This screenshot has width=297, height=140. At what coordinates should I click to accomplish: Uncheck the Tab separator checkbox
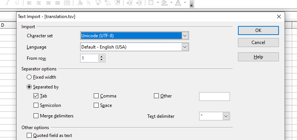pyautogui.click(x=36, y=96)
